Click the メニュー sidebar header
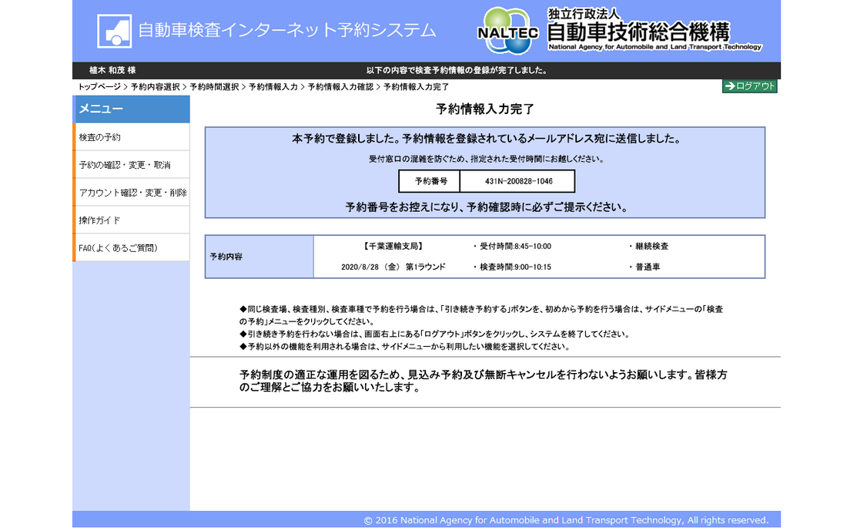847x531 pixels. click(x=131, y=109)
